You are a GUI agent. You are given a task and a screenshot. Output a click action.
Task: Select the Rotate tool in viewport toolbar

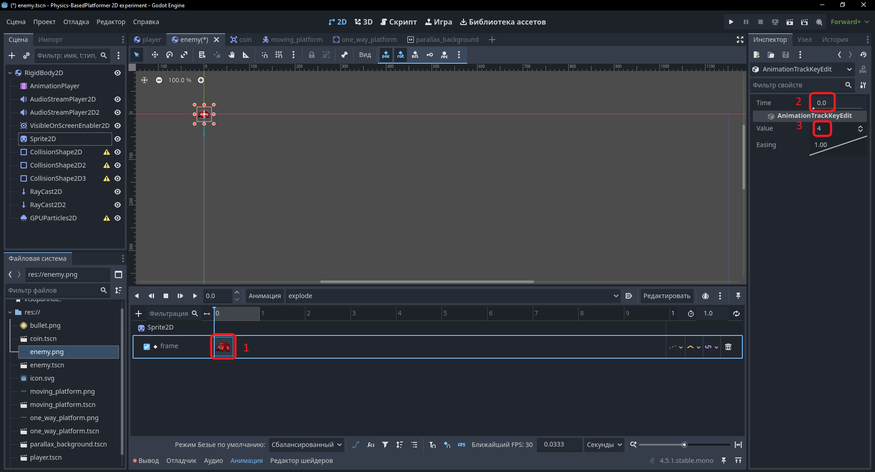click(170, 55)
